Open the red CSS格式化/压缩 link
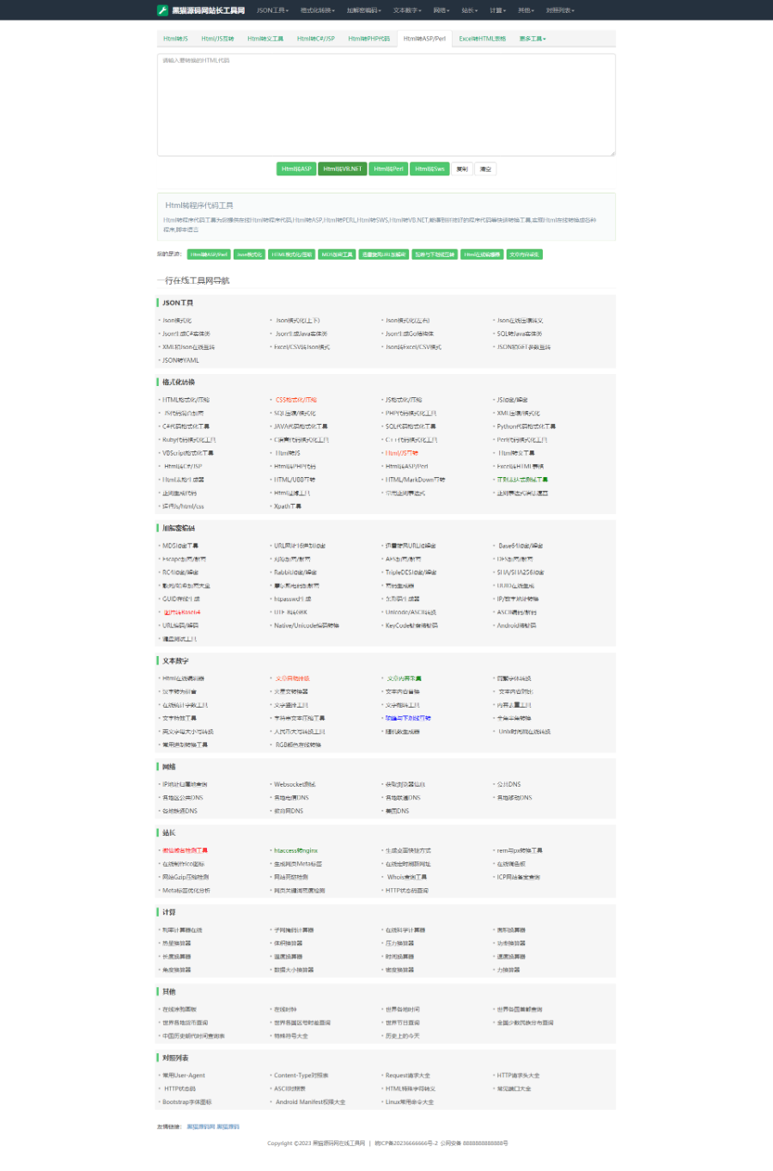The image size is (773, 1171). click(x=295, y=400)
